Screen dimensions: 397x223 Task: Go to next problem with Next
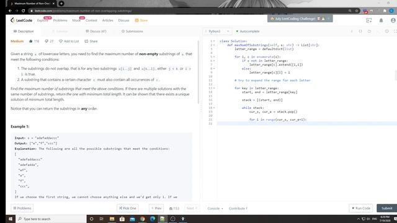coord(192,208)
